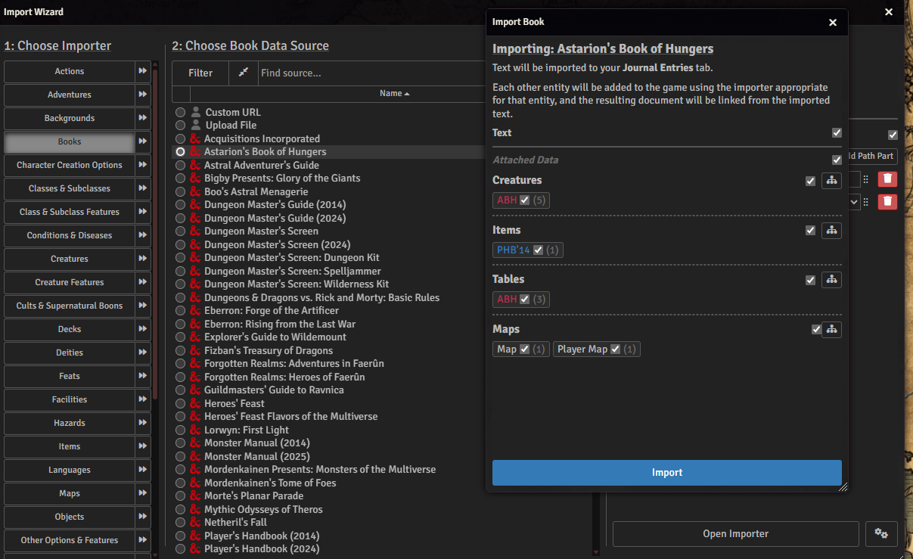Toggle the Attached Data checkbox
Screen dimensions: 913x559
point(837,160)
